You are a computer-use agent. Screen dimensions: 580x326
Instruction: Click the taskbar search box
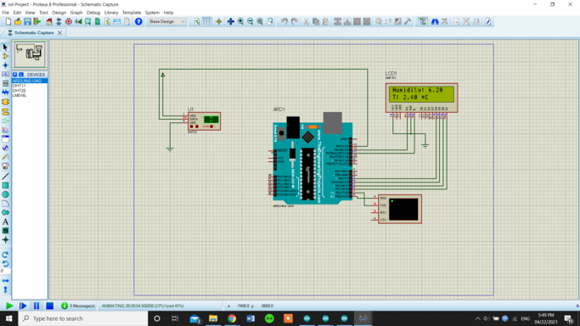(83, 318)
